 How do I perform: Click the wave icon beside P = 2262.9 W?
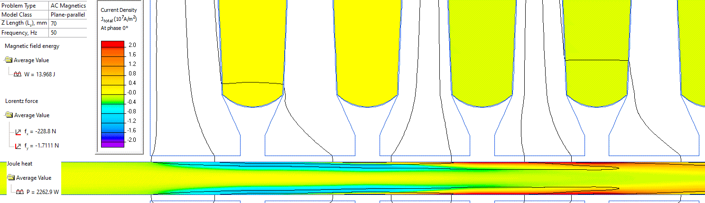point(20,192)
